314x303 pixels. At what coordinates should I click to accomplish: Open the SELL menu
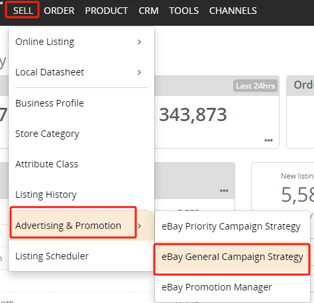pos(23,11)
